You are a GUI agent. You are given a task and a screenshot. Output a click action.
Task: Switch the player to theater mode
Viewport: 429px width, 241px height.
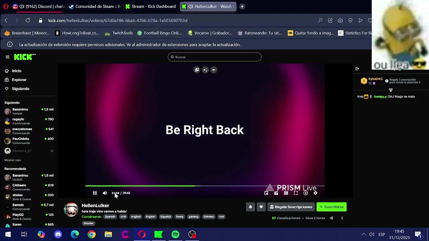(286, 193)
